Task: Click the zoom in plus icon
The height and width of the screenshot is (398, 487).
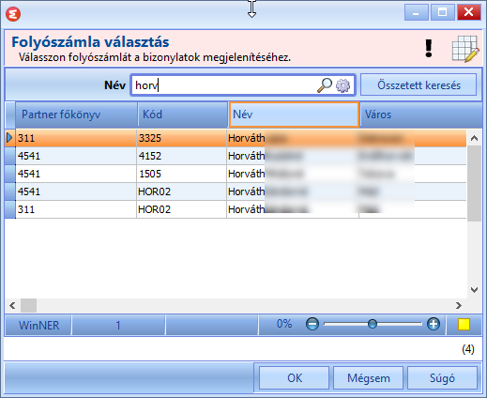Action: (434, 324)
